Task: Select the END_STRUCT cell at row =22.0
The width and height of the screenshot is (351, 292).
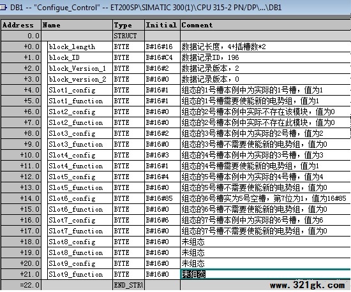Action: (128, 285)
